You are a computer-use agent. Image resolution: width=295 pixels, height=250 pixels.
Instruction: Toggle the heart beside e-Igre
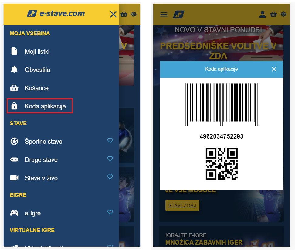click(110, 212)
